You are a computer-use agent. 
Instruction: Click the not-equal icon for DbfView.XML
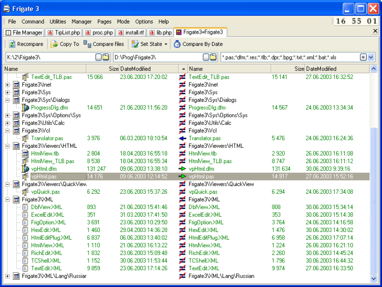tap(182, 207)
